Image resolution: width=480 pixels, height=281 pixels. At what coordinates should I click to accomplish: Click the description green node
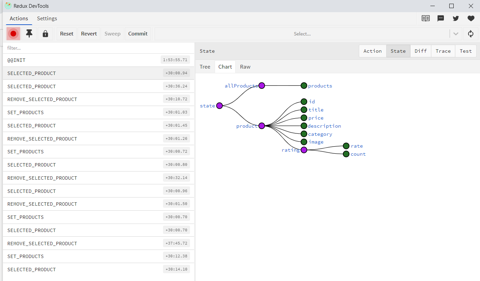(x=304, y=126)
